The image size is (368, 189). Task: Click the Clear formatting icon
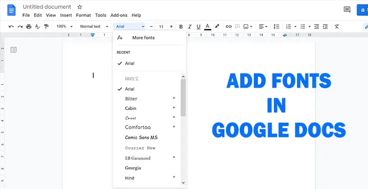click(x=337, y=26)
